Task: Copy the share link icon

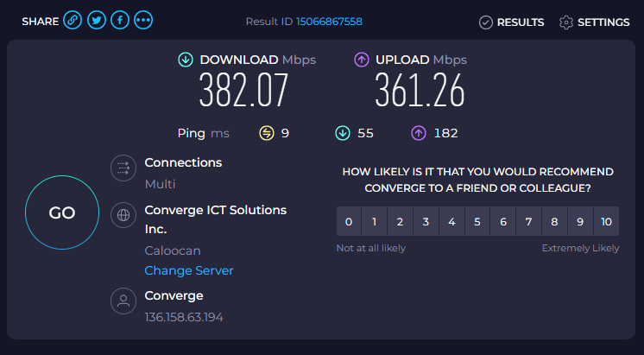Action: click(73, 20)
